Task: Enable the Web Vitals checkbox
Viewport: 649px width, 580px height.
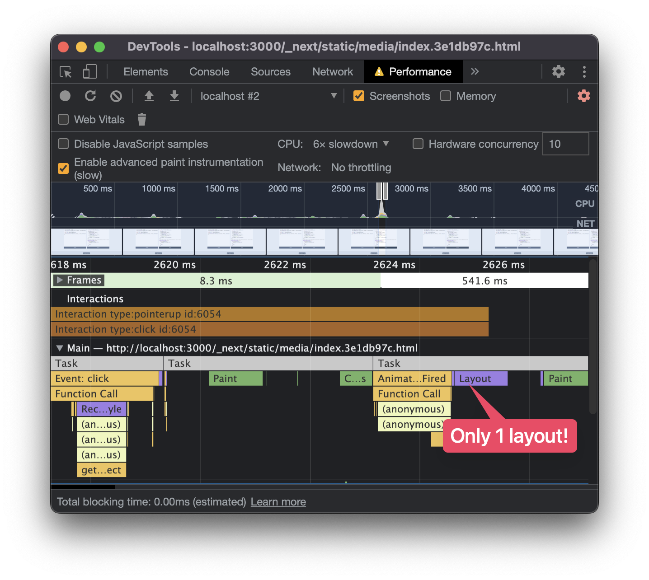Action: 63,119
